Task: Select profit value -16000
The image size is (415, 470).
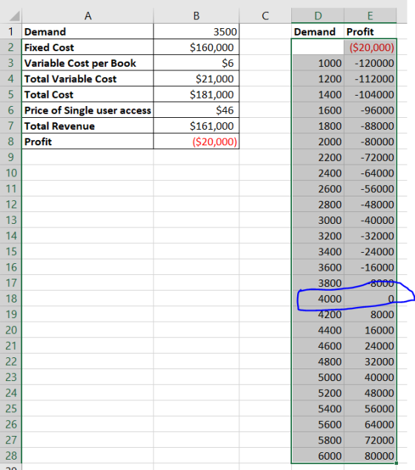Action: [371, 267]
